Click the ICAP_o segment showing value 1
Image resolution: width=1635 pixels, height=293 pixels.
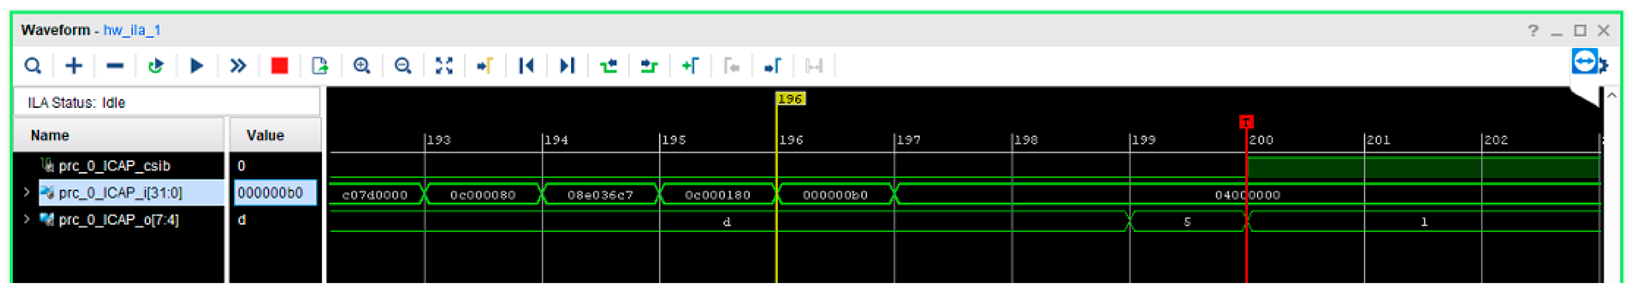click(1424, 221)
